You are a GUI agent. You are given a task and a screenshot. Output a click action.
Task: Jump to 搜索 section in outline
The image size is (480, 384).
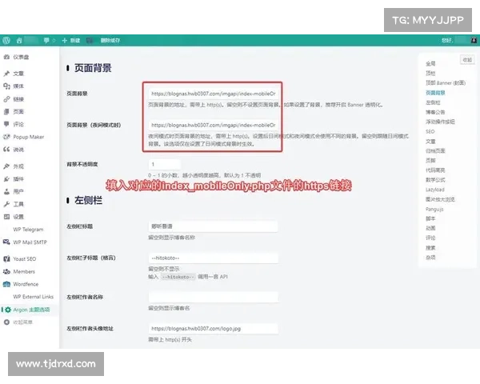point(430,248)
